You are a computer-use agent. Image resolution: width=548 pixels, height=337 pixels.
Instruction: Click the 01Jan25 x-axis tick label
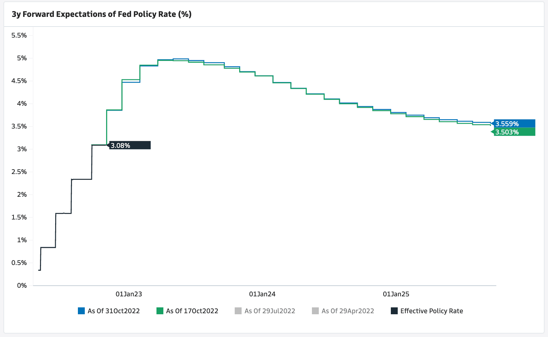click(396, 294)
